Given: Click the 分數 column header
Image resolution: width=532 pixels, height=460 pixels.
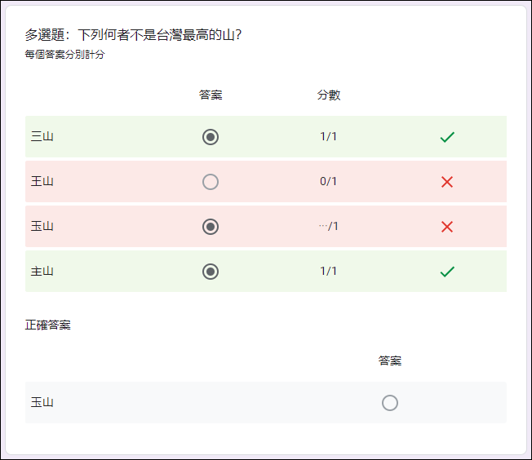Looking at the screenshot, I should pos(329,95).
